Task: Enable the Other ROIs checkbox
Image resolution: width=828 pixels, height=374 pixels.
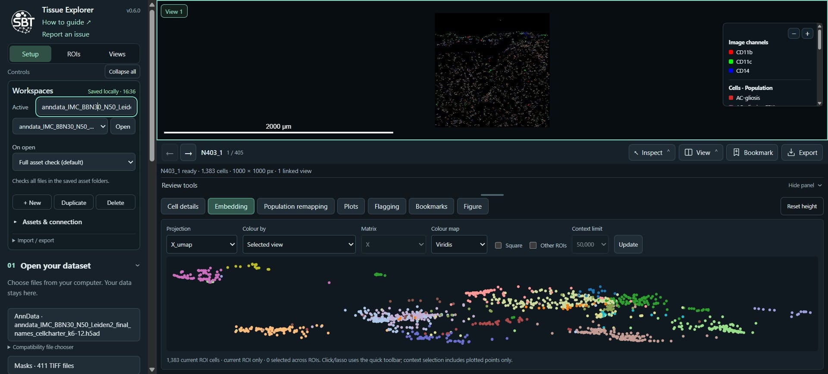Action: (x=533, y=245)
